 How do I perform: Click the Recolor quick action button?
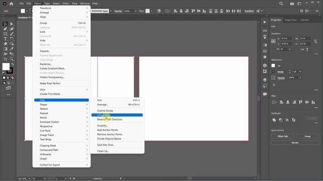[x=295, y=142]
